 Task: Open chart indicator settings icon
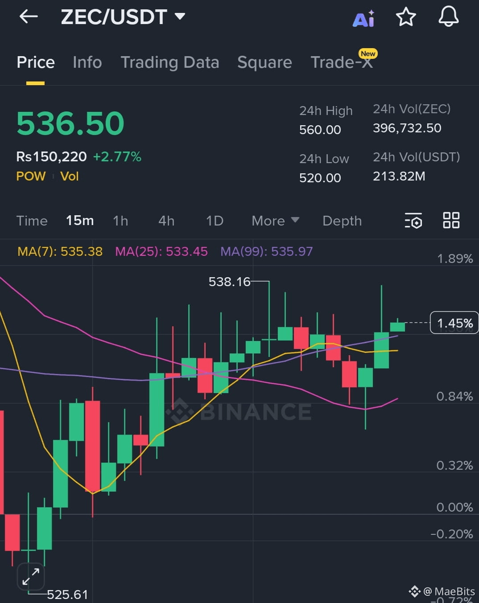pos(413,221)
